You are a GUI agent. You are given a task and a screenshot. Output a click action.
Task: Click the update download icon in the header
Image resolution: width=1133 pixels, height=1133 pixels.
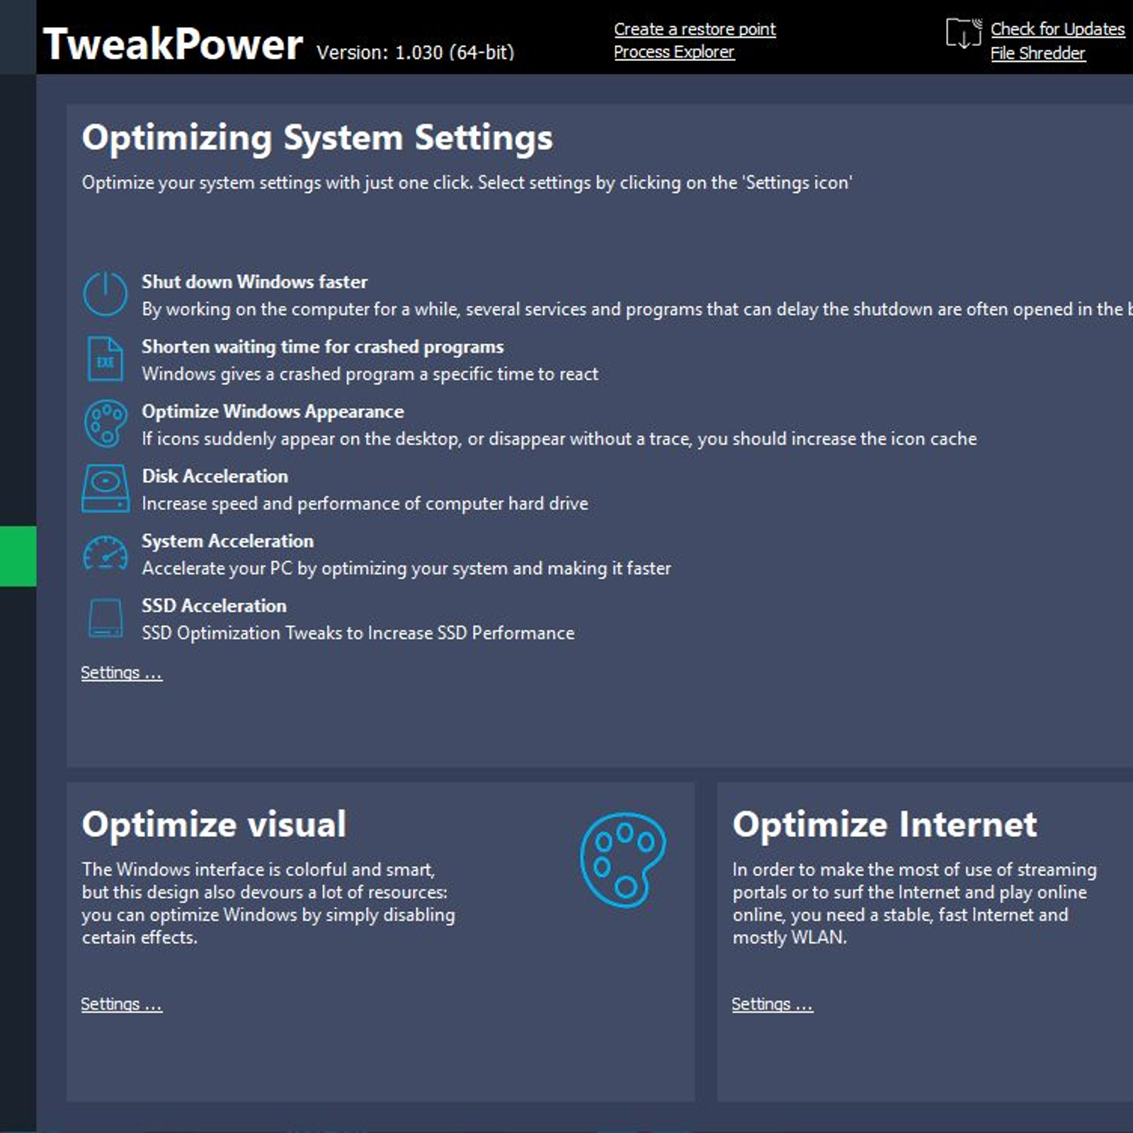point(964,33)
